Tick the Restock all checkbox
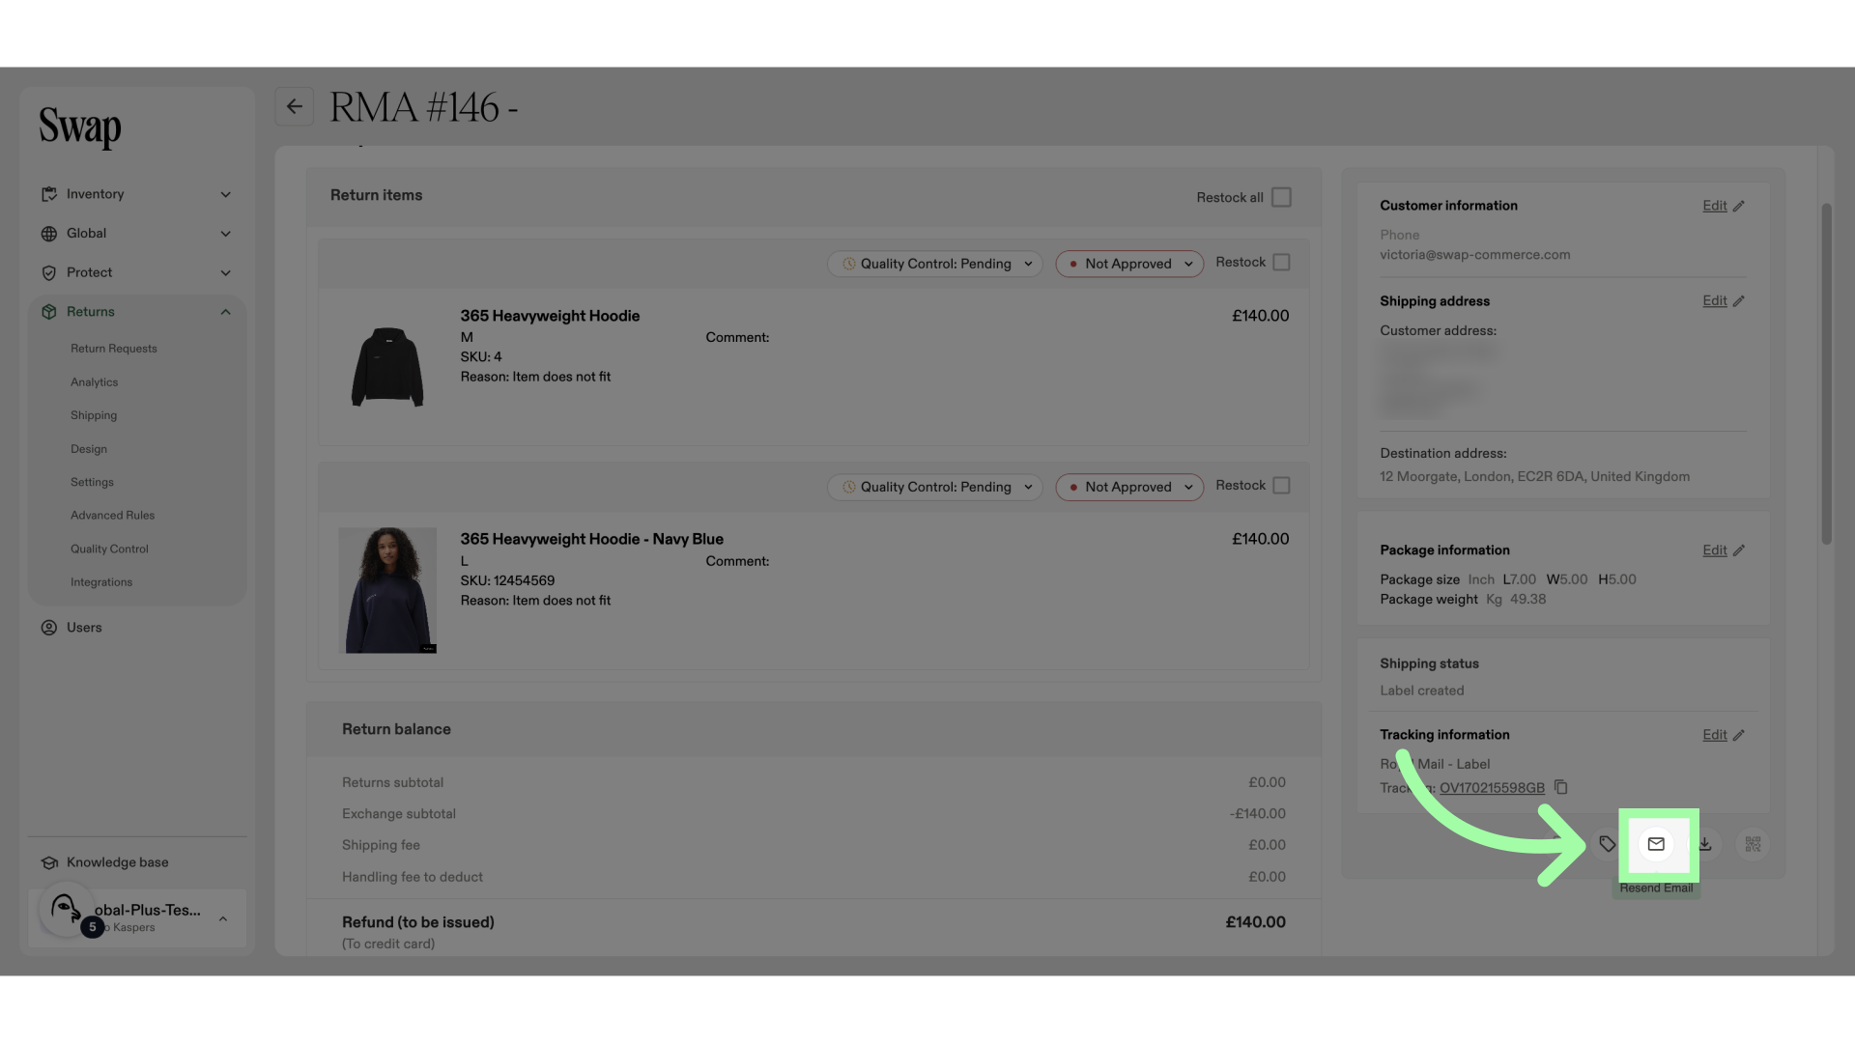 (x=1281, y=197)
